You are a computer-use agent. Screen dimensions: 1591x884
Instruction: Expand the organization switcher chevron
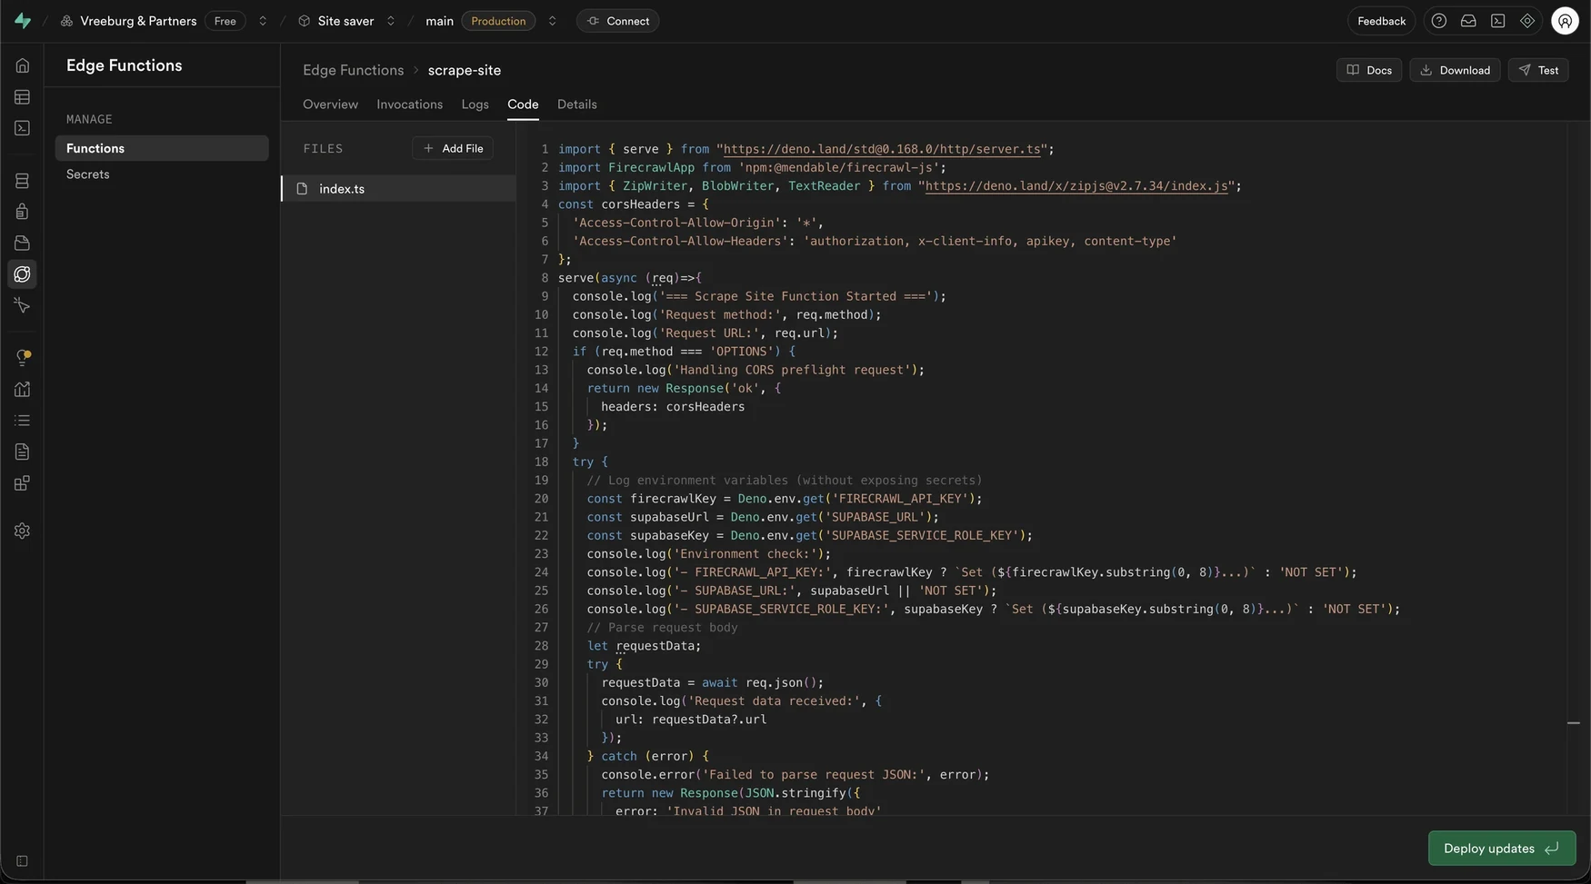pos(263,21)
